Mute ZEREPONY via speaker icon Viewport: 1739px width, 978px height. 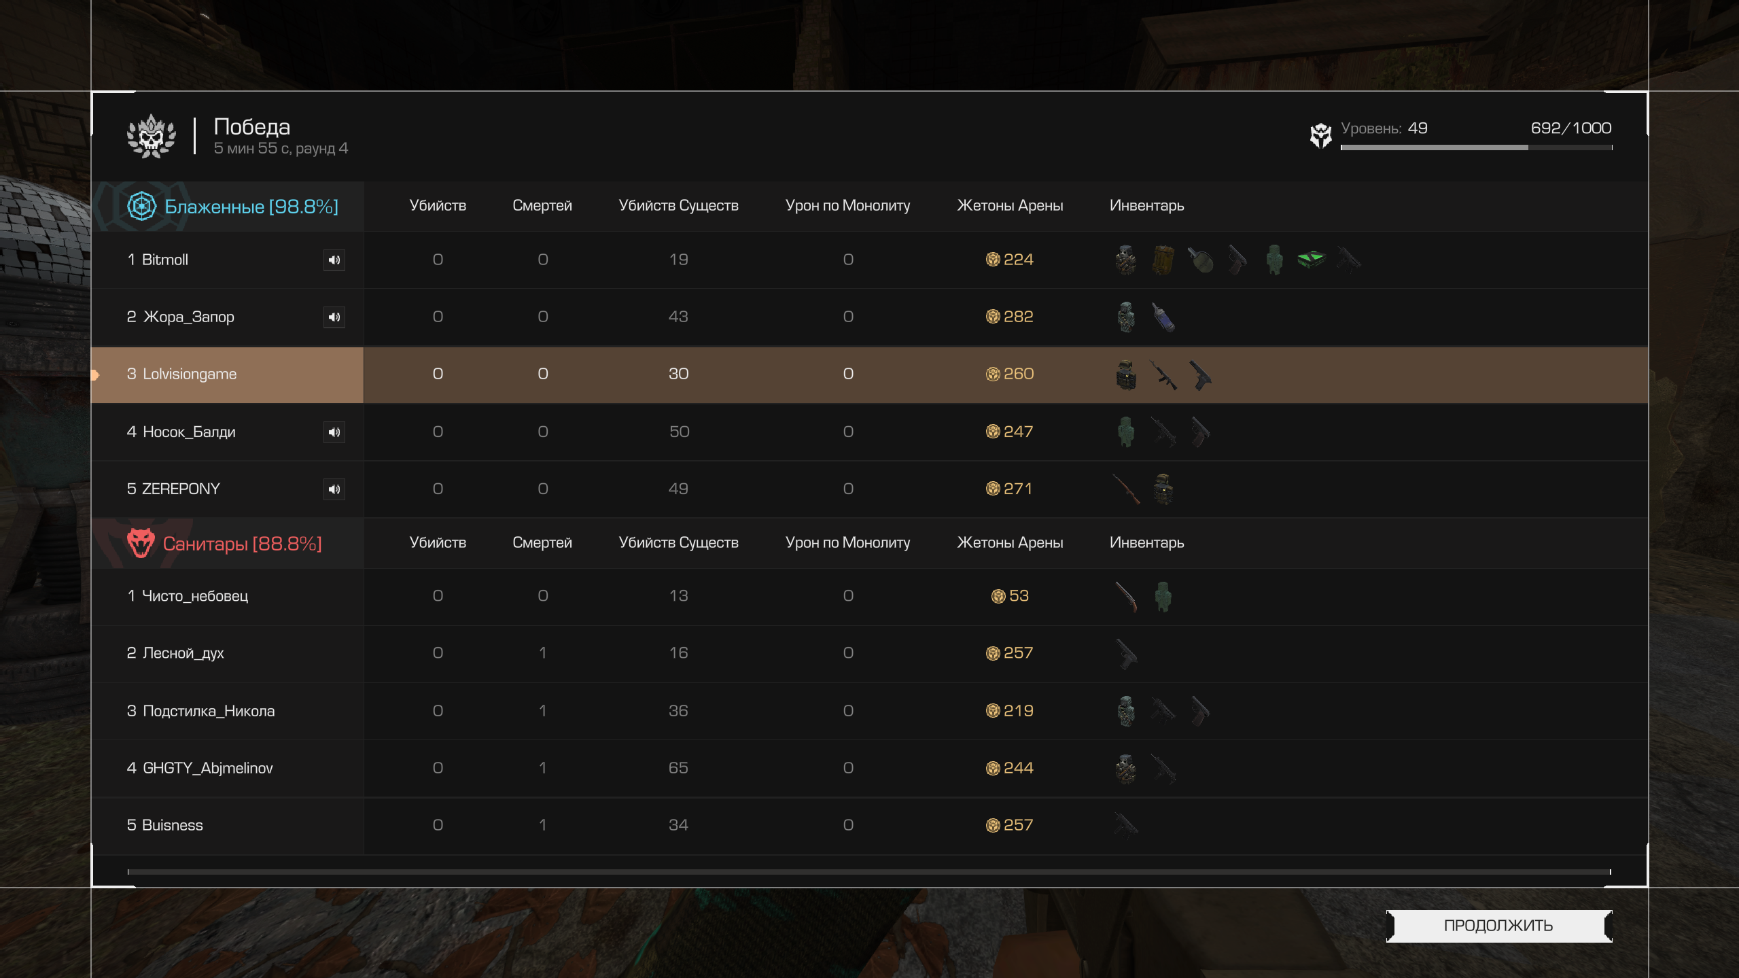334,489
